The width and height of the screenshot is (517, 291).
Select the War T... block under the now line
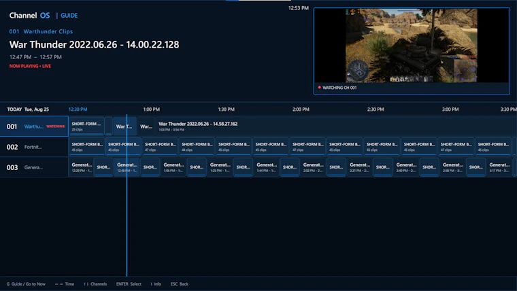coord(124,126)
